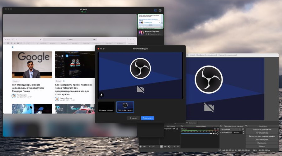Viewport: 282px width, 156px height.
Task: Remove the selected source with the minus icon
Action: coord(165,147)
